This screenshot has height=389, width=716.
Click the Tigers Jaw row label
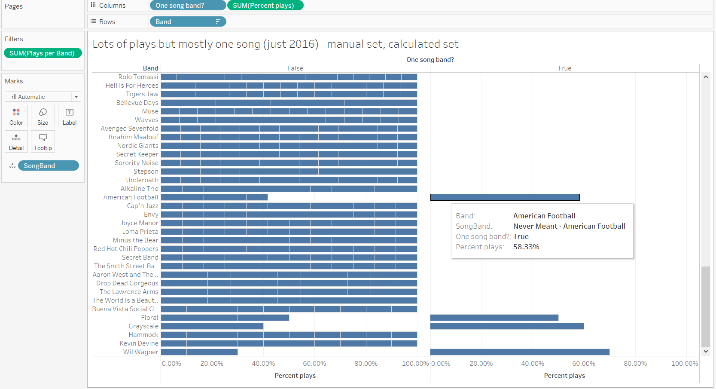coord(142,94)
